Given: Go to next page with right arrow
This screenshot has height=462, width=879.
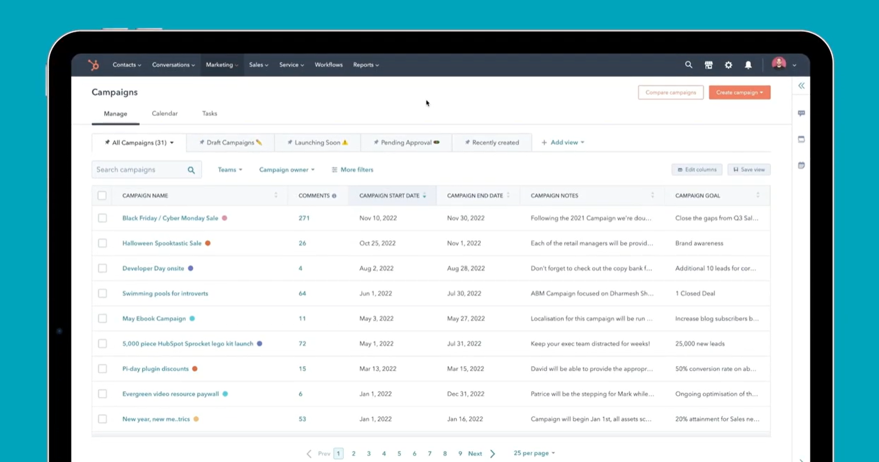Looking at the screenshot, I should tap(492, 454).
